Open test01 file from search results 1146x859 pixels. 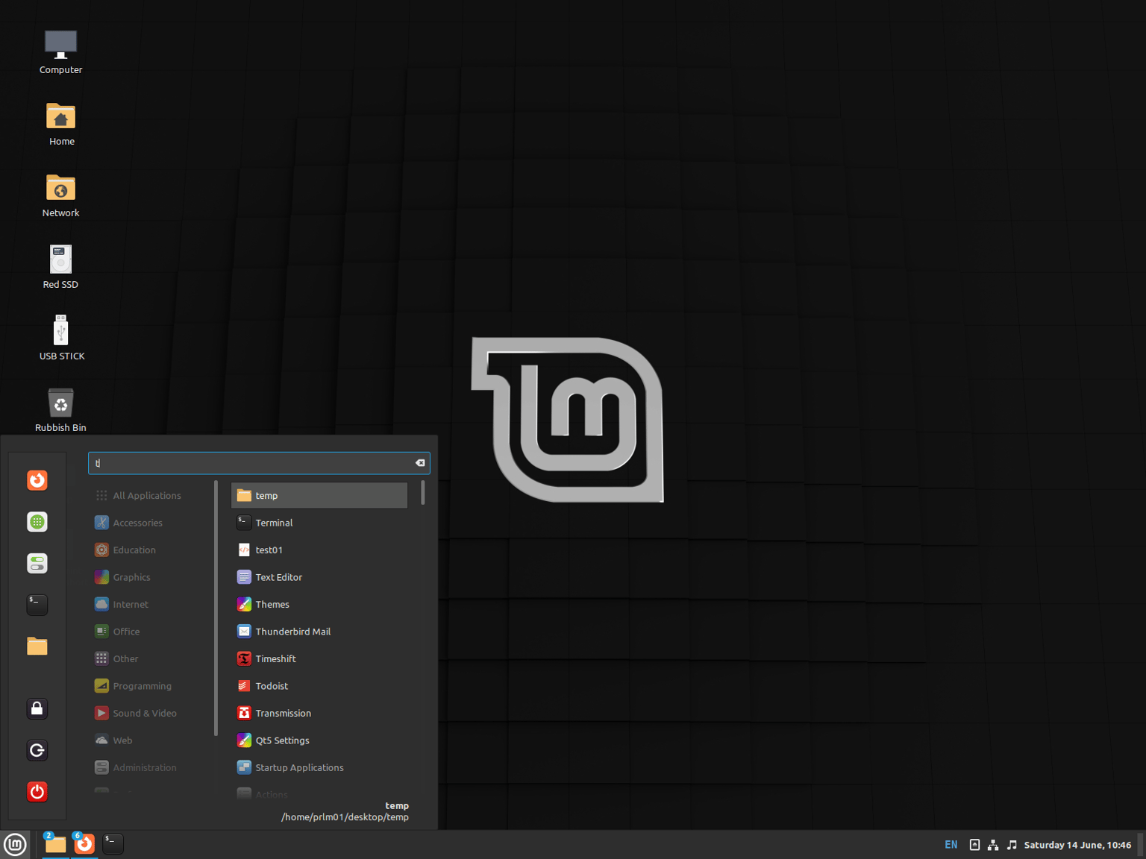pos(319,550)
